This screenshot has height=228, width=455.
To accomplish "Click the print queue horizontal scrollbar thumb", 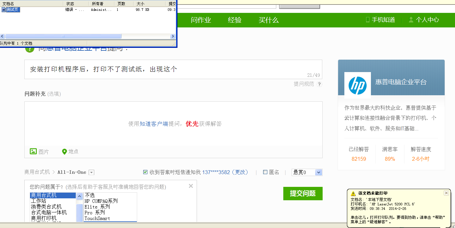I will click(63, 36).
